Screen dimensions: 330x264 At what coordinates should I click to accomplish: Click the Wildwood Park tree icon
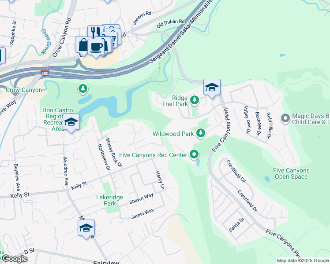click(201, 134)
